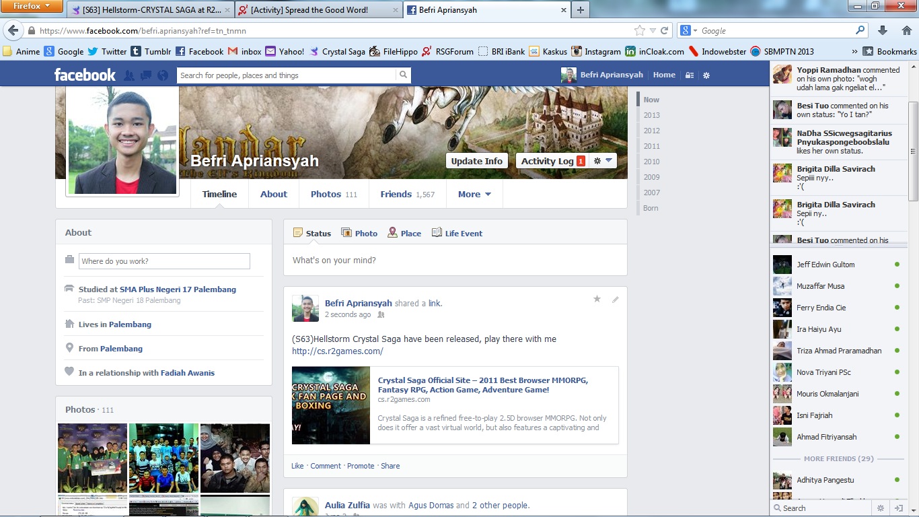
Task: Open the friend requests icon in Facebook header
Action: pyautogui.click(x=128, y=75)
